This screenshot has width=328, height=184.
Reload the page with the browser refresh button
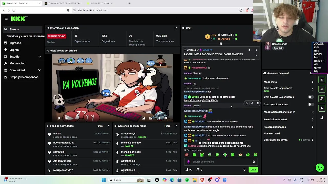14,10
